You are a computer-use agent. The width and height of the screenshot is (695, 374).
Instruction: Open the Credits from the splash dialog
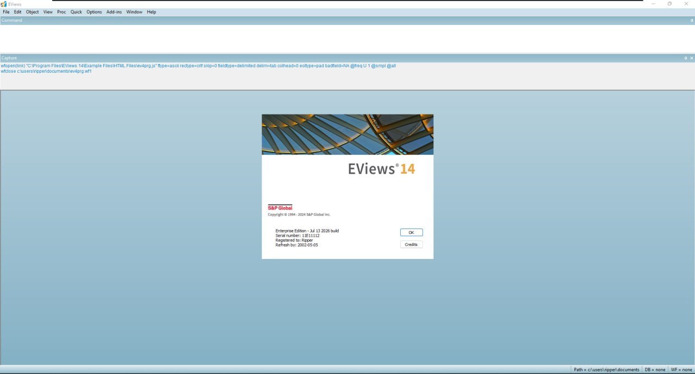pos(411,244)
